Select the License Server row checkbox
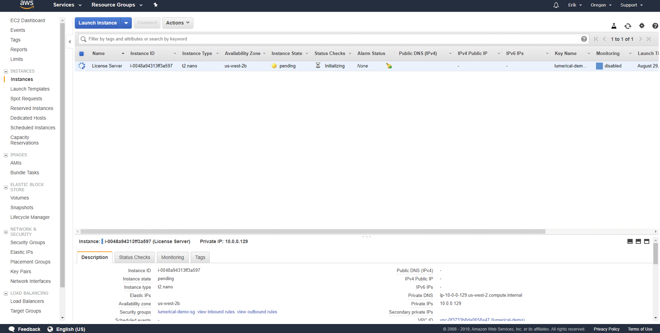 click(x=82, y=66)
